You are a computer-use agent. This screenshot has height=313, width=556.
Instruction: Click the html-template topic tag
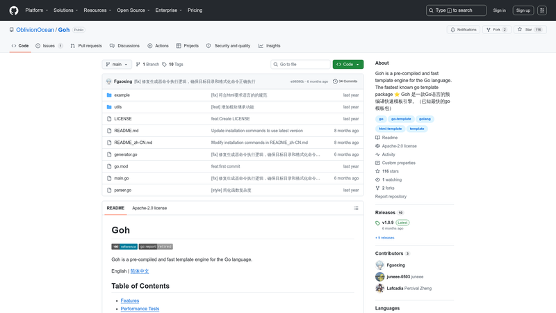[x=390, y=129]
